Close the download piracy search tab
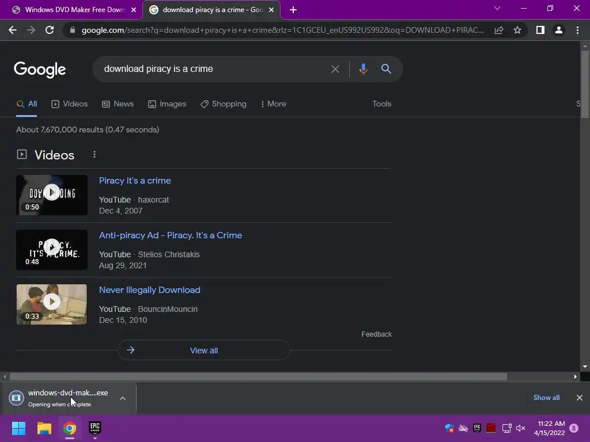Viewport: 590px width, 442px height. click(x=271, y=10)
